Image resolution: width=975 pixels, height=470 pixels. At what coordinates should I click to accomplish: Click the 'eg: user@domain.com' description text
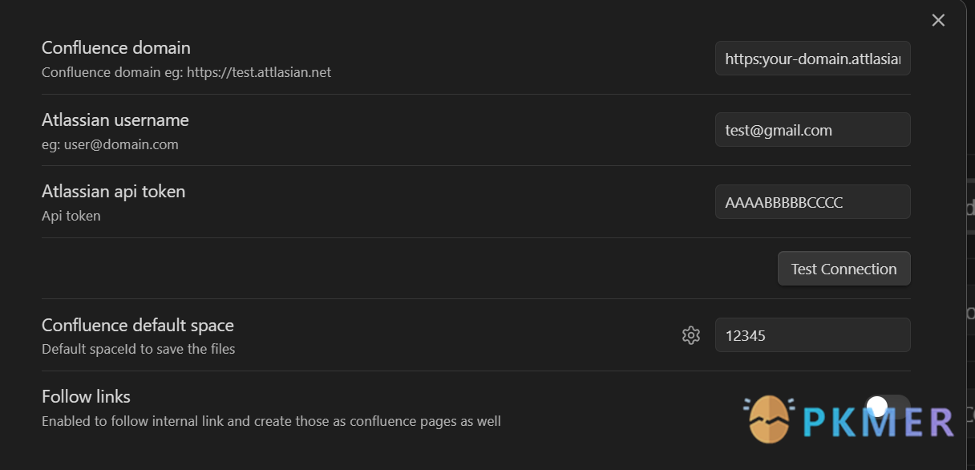point(110,145)
